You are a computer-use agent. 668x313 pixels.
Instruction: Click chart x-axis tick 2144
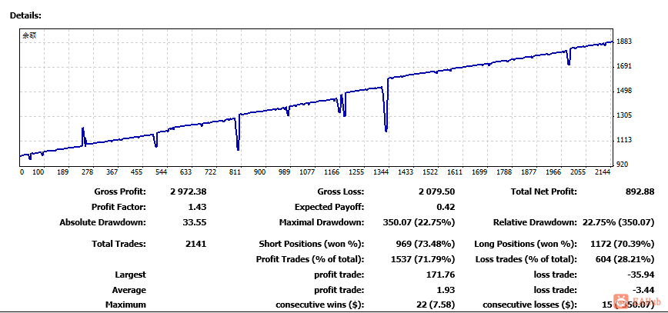tap(603, 172)
